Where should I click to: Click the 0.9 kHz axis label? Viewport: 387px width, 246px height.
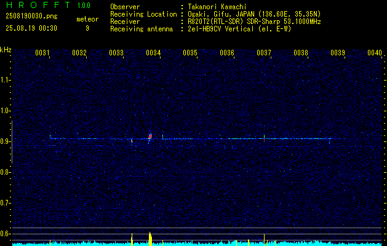point(6,141)
